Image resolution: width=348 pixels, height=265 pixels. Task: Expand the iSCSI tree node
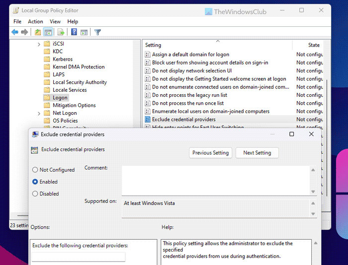[x=39, y=44]
